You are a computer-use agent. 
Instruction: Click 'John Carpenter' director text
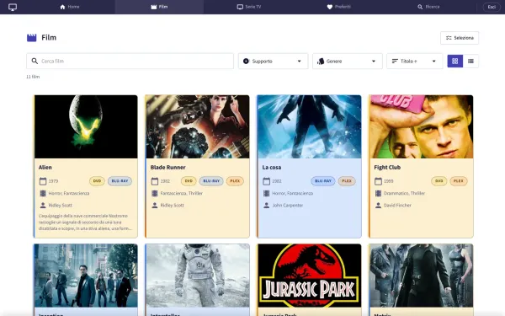click(x=287, y=205)
